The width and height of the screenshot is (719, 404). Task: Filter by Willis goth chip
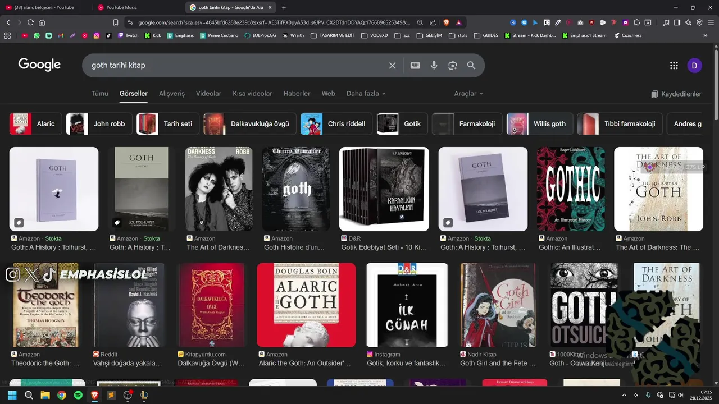pyautogui.click(x=540, y=124)
